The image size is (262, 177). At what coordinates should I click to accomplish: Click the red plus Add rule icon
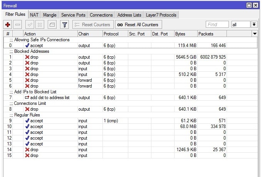(x=8, y=25)
